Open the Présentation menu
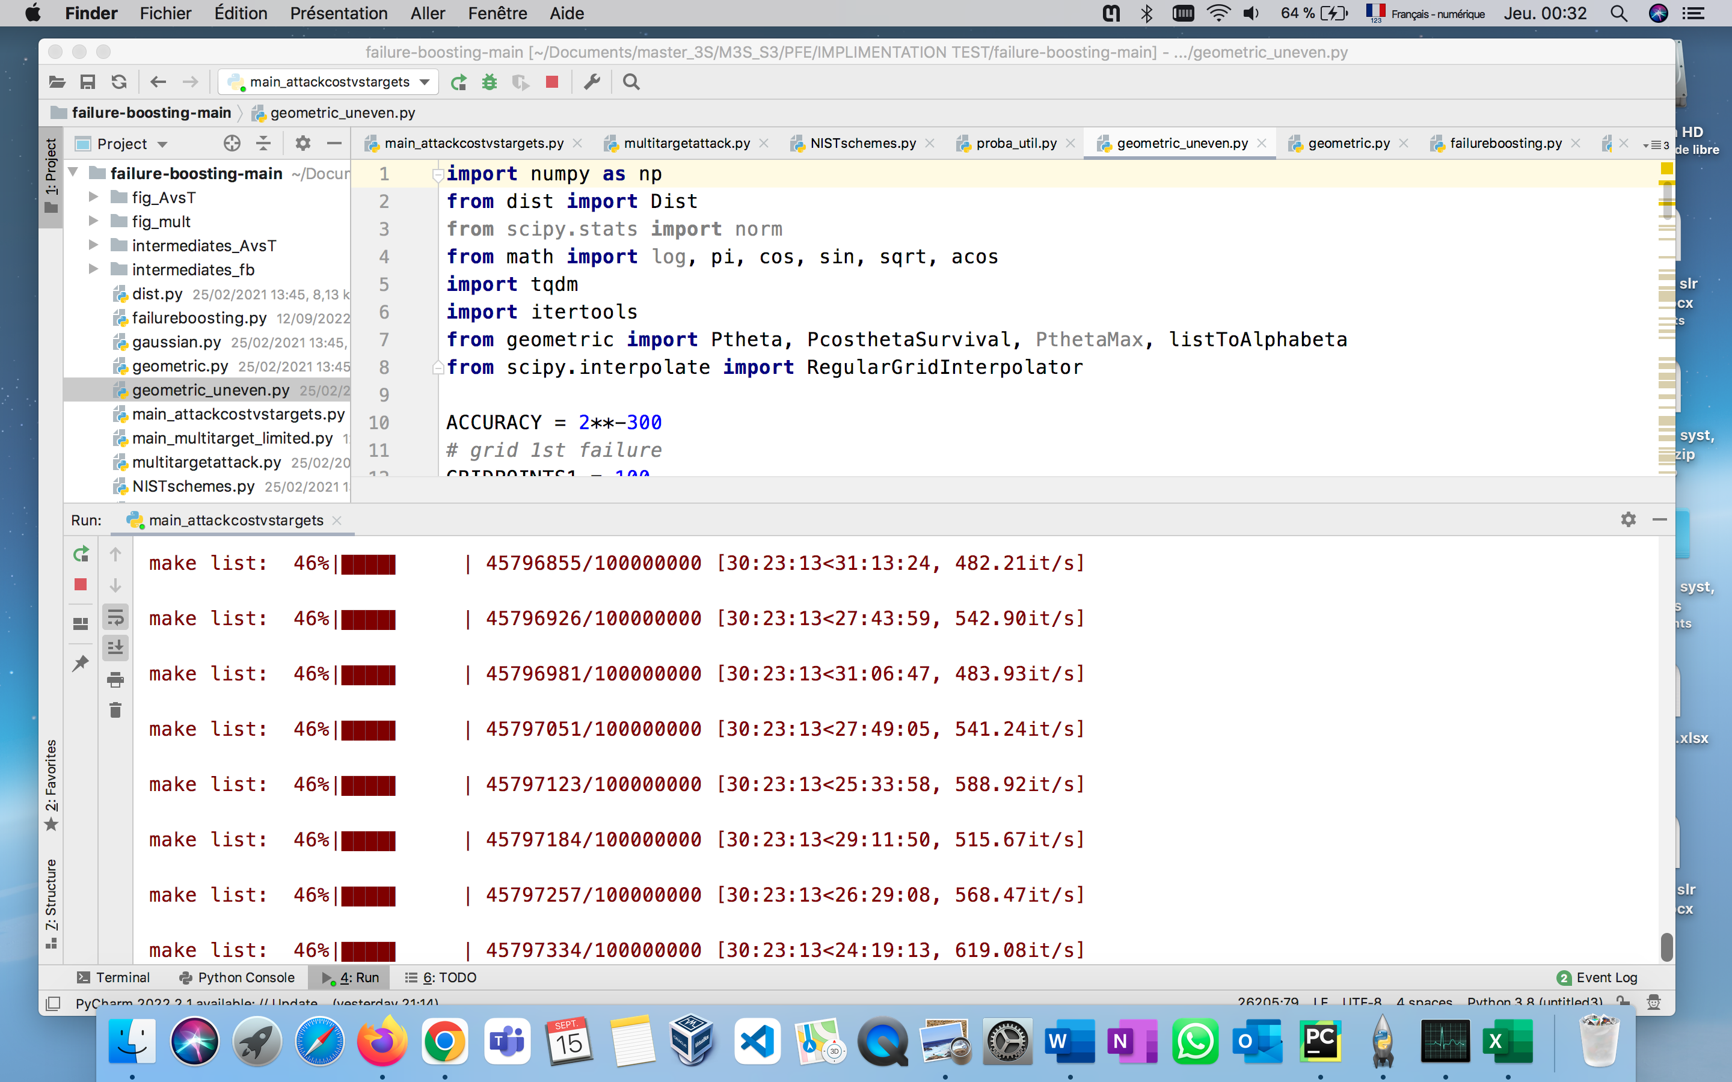Screen dimensions: 1732x1082 (339, 13)
